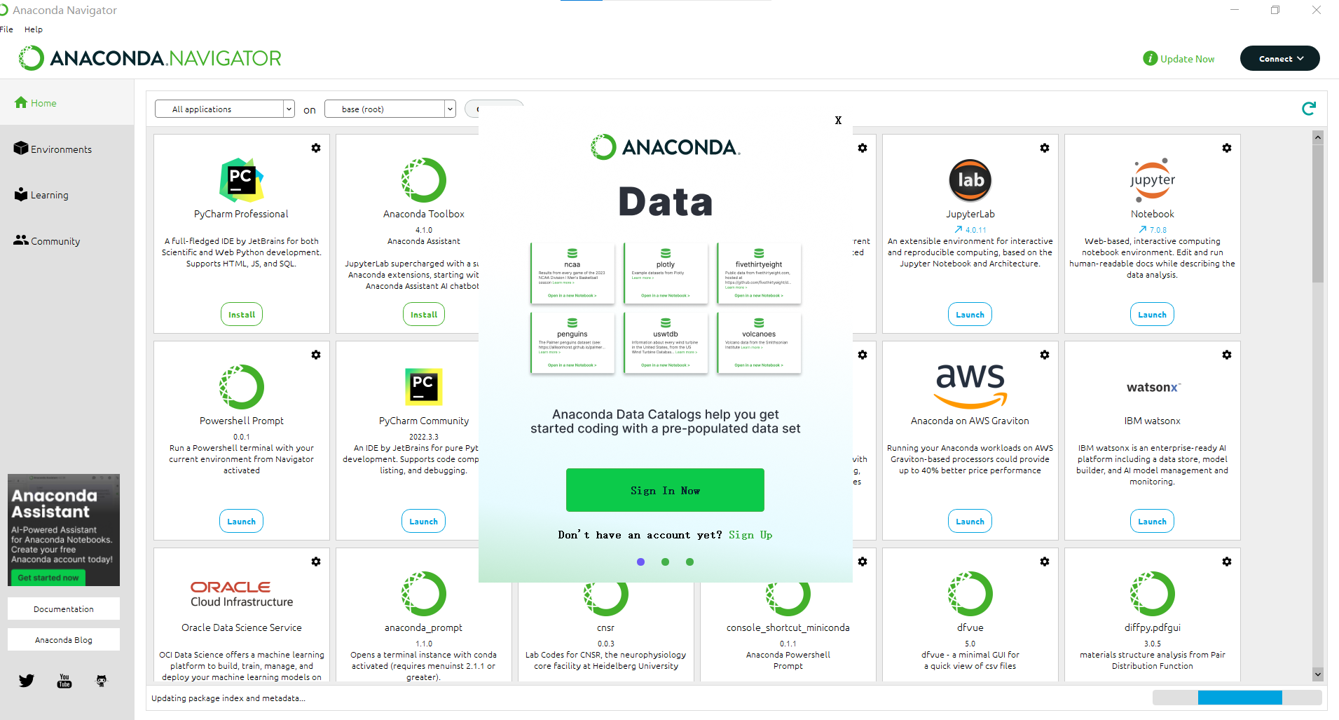The width and height of the screenshot is (1339, 720).
Task: Click the anaconda_prompt icon
Action: [424, 594]
